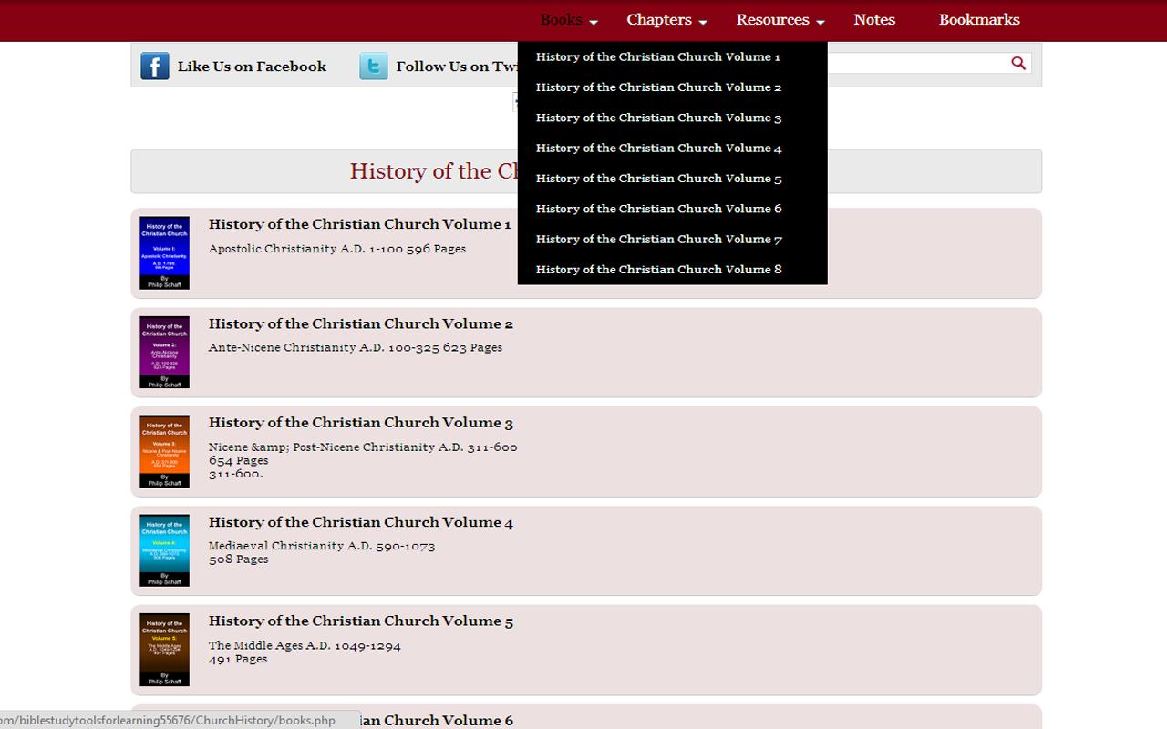Click 'Post-Nicene Christianity A.D. 311-600' description
This screenshot has width=1167, height=729.
point(405,447)
